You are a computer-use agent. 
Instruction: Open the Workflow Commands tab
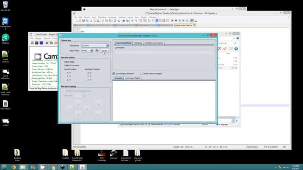[x=153, y=43]
